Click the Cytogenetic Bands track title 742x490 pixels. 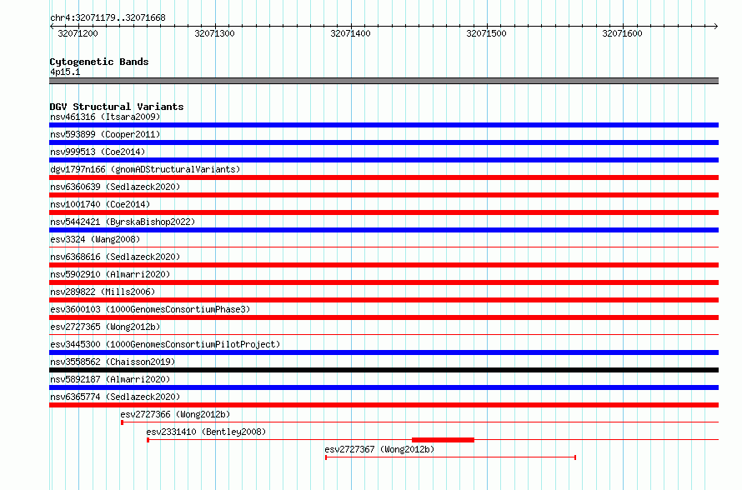pos(99,62)
